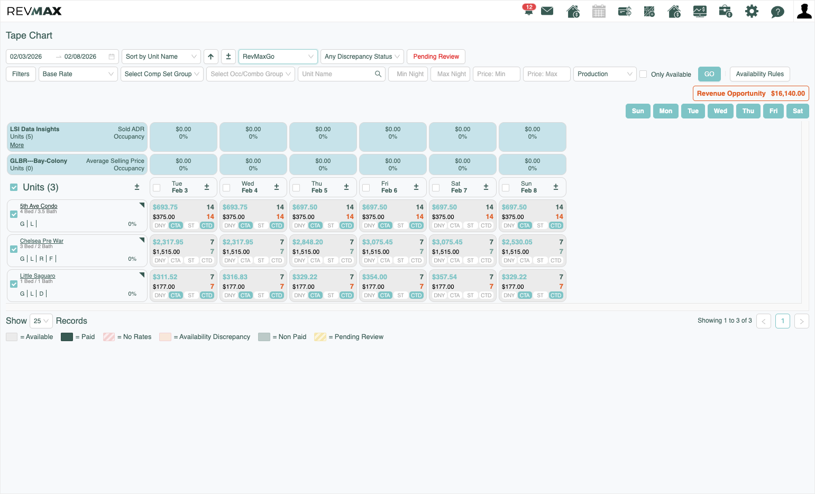Open the Base Rate dropdown
The width and height of the screenshot is (815, 494).
78,74
